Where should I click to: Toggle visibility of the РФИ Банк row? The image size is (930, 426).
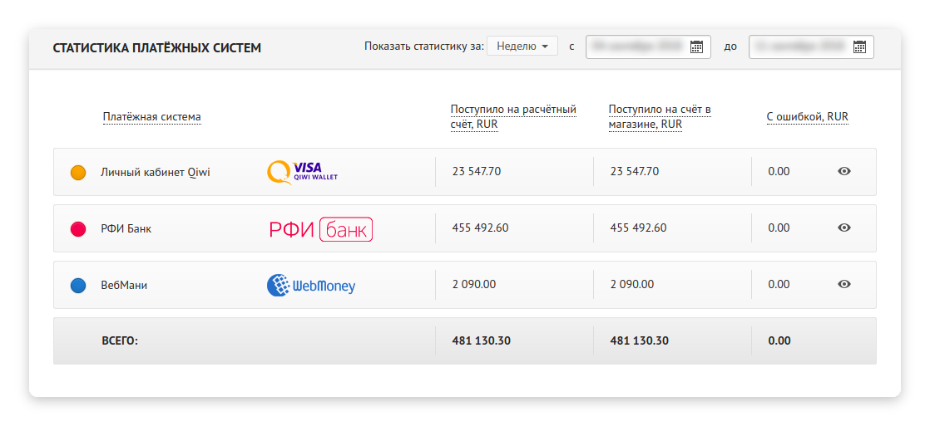point(844,228)
